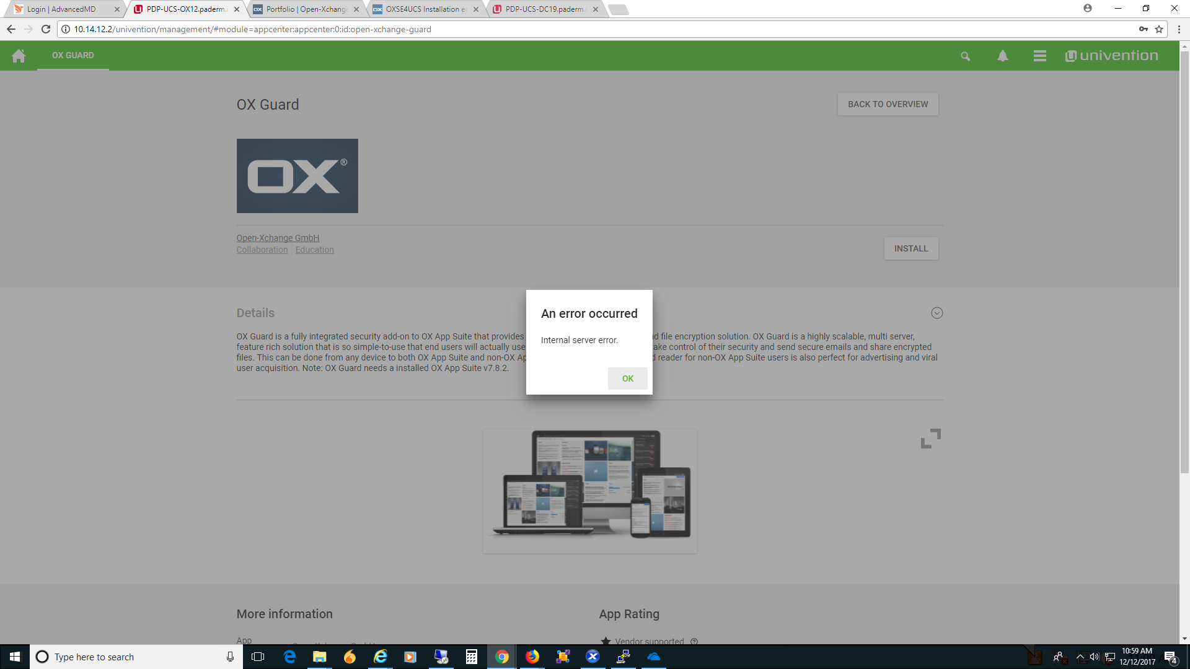
Task: Click the page vertical scrollbar thumb
Action: point(1184,262)
